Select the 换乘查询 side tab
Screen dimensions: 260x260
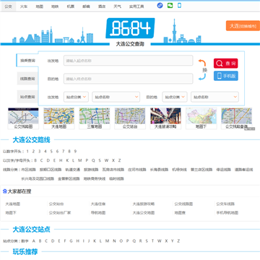point(27,61)
